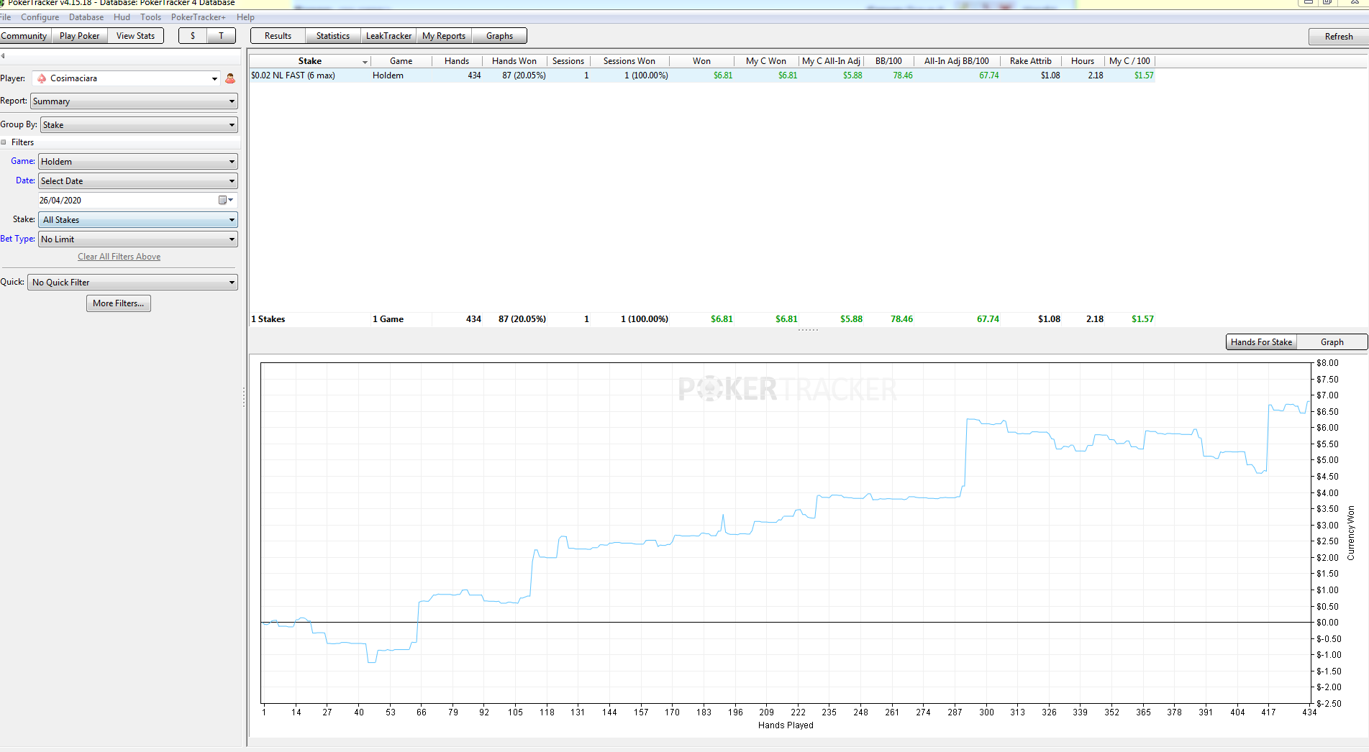1369x752 pixels.
Task: Switch to the Results tab
Action: coord(278,36)
